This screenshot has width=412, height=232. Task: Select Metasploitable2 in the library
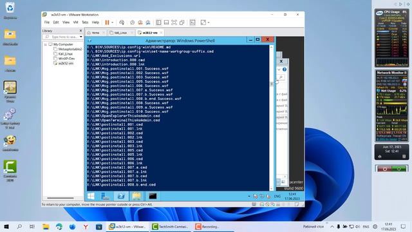[x=68, y=49]
